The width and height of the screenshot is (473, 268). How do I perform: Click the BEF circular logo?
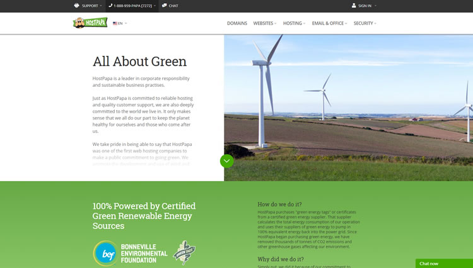tap(105, 254)
